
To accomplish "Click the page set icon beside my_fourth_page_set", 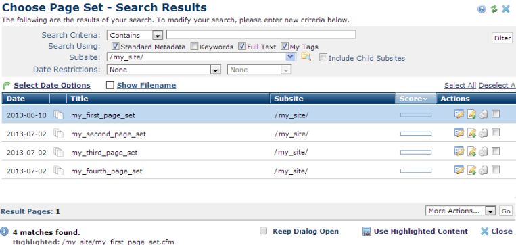I will [x=59, y=171].
